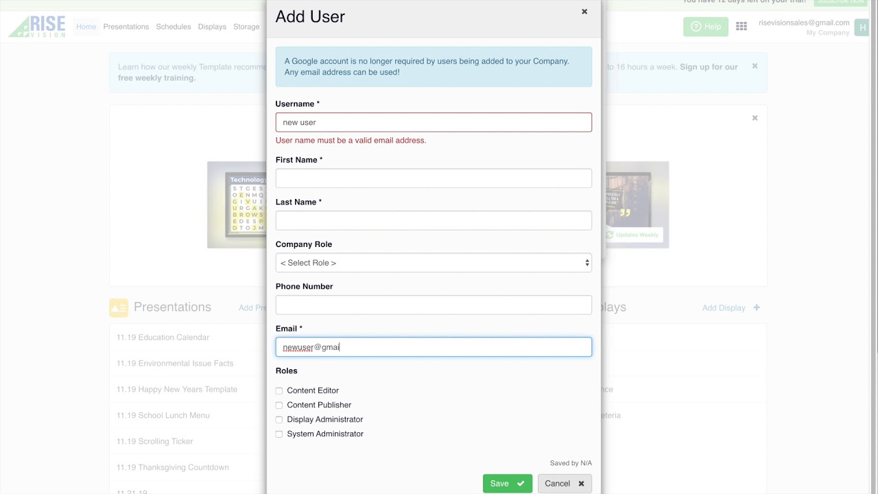Open 11.19 Scrolling Ticker presentation
Screen dimensions: 878x494
(155, 442)
